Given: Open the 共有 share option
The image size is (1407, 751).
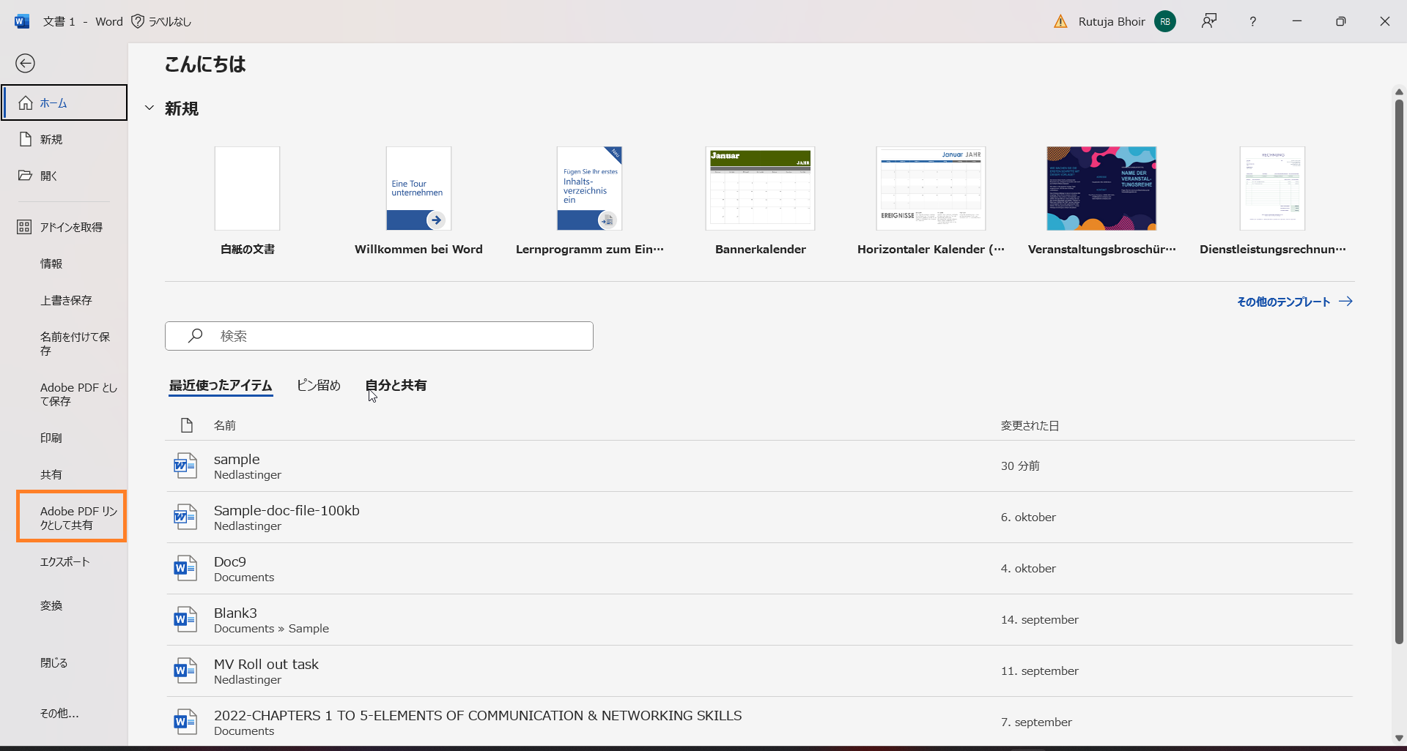Looking at the screenshot, I should coord(64,474).
